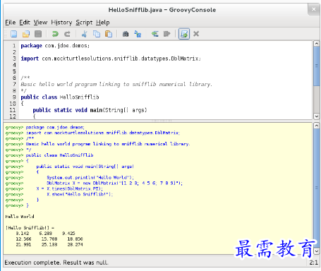Click 'public class HelloSnifflib' in the editor
321x271 pixels.
[60, 97]
